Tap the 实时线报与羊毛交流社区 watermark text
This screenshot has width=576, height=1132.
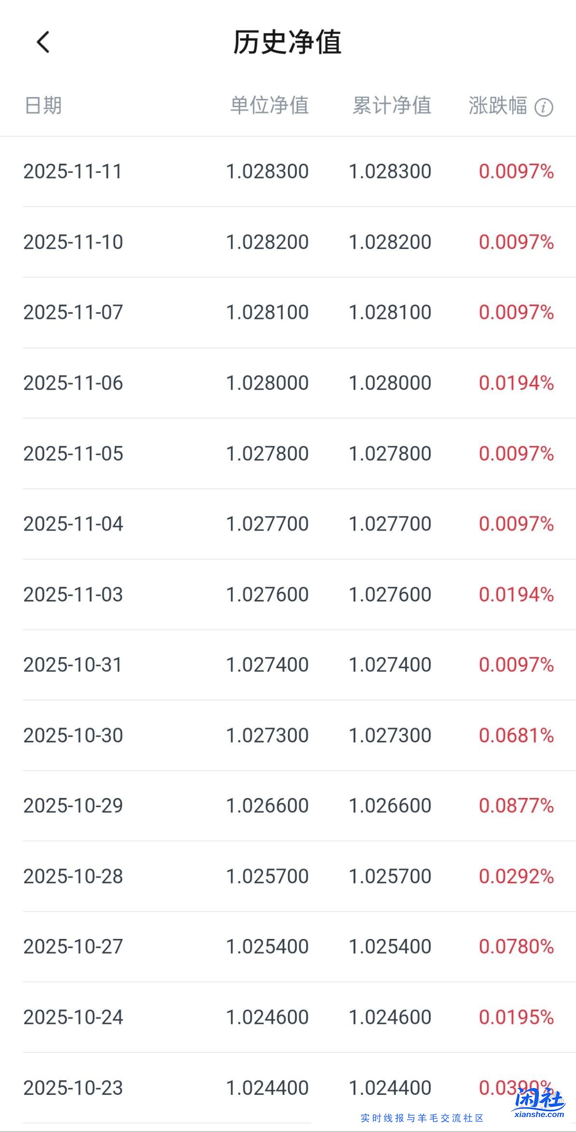coord(422,1118)
